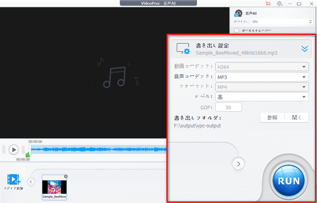Open the 動画コーデック H264 dropdown

click(262, 67)
